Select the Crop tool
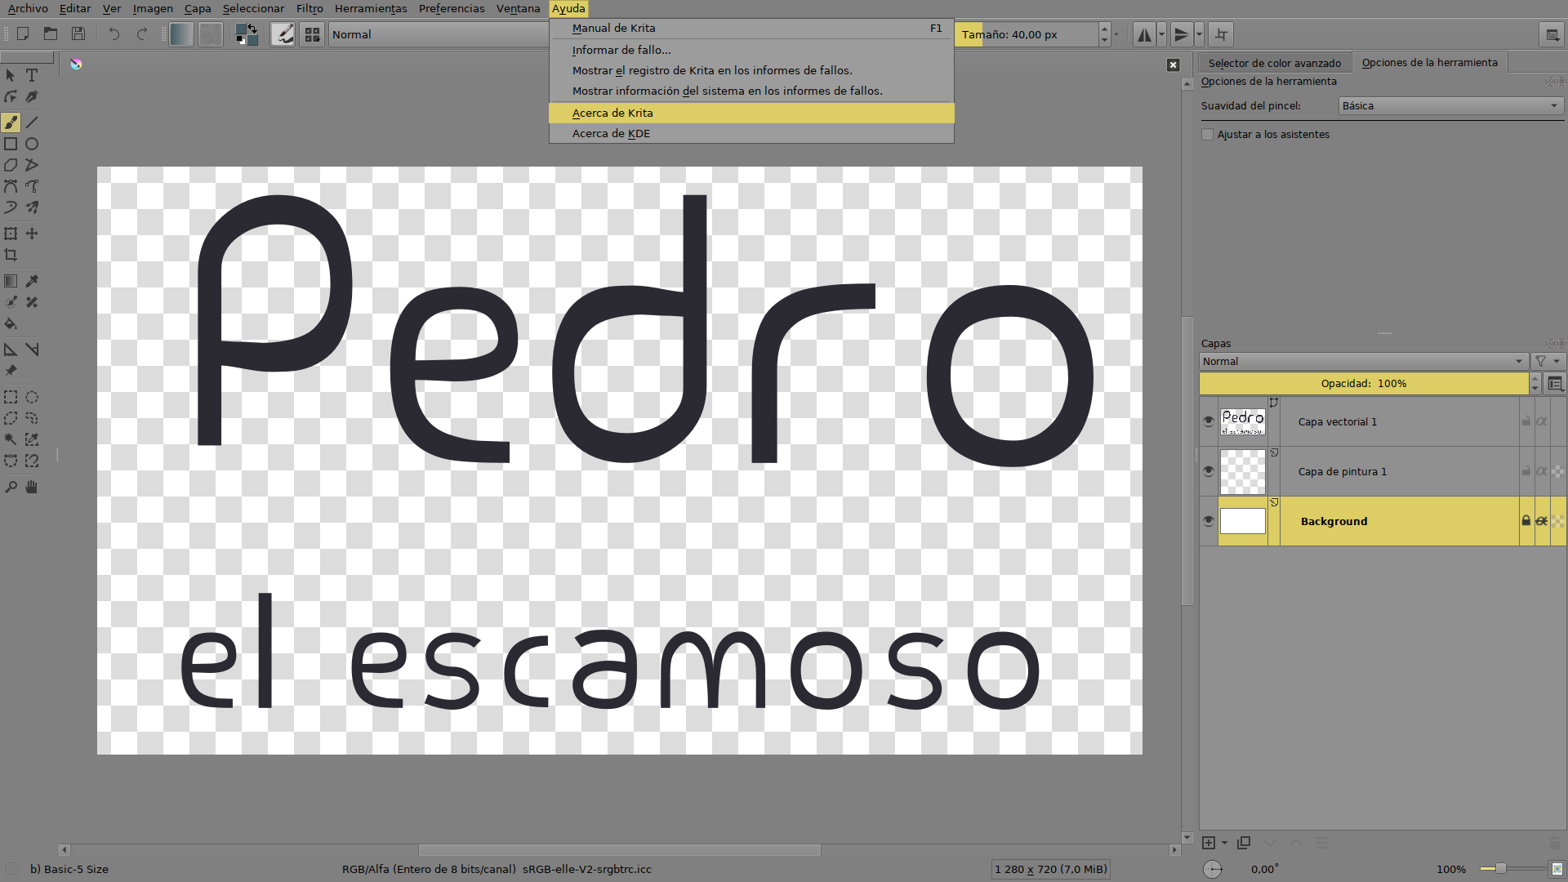 [11, 255]
